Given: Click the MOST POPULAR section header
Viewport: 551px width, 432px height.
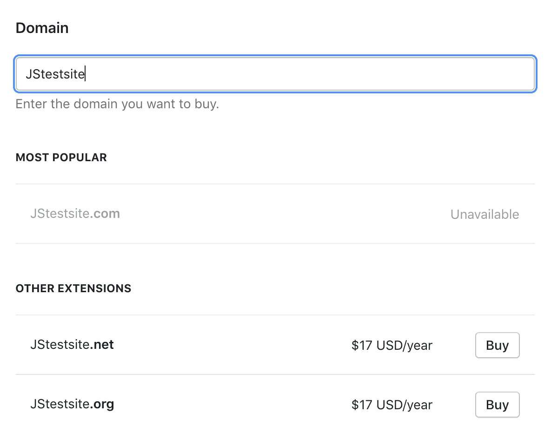Looking at the screenshot, I should [61, 157].
